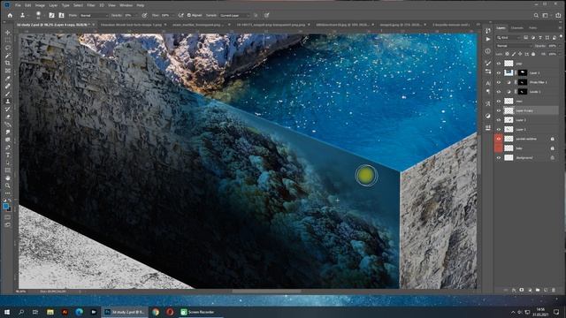566x318 pixels.
Task: Open the Window menu
Action: tap(126, 5)
